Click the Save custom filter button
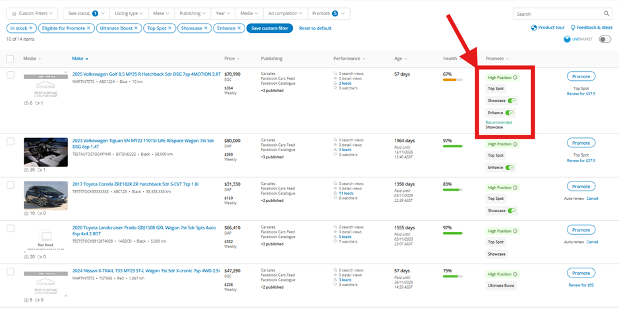 point(269,28)
